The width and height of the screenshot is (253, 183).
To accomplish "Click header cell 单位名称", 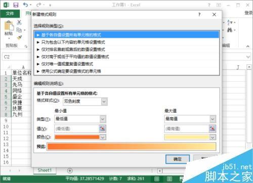I will coord(22,73).
